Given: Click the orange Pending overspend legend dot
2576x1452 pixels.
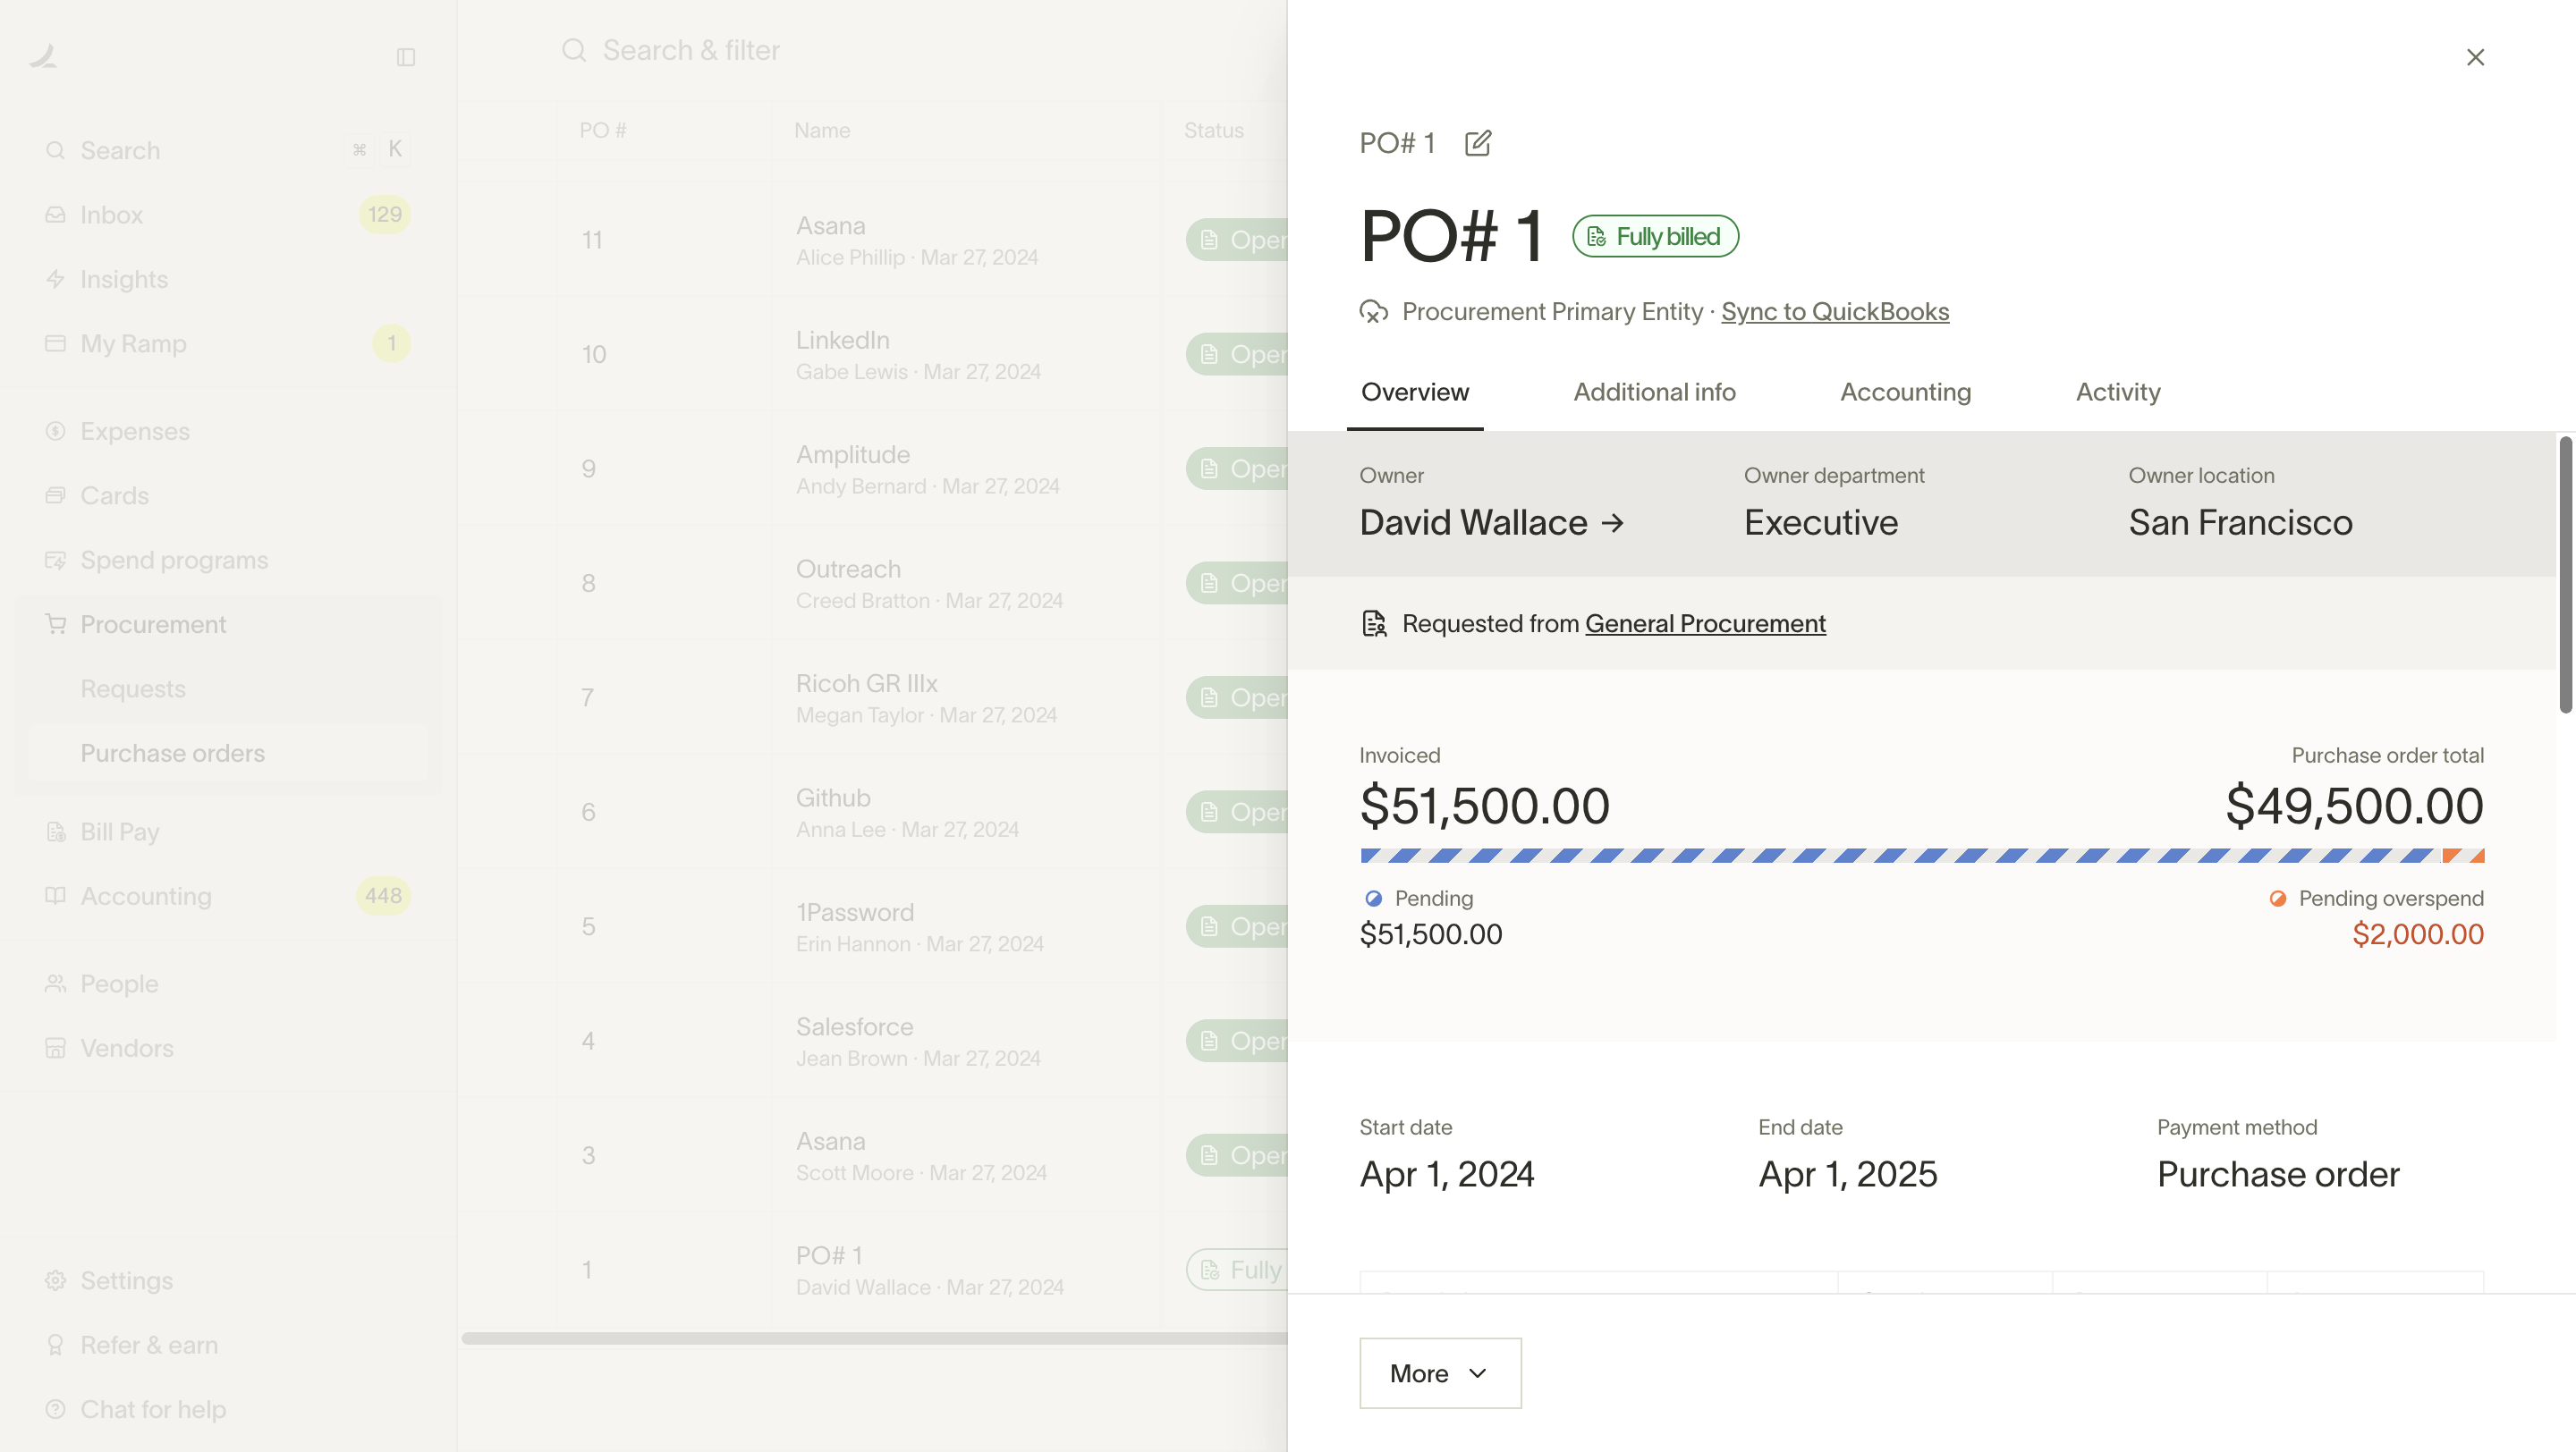Looking at the screenshot, I should [2278, 899].
